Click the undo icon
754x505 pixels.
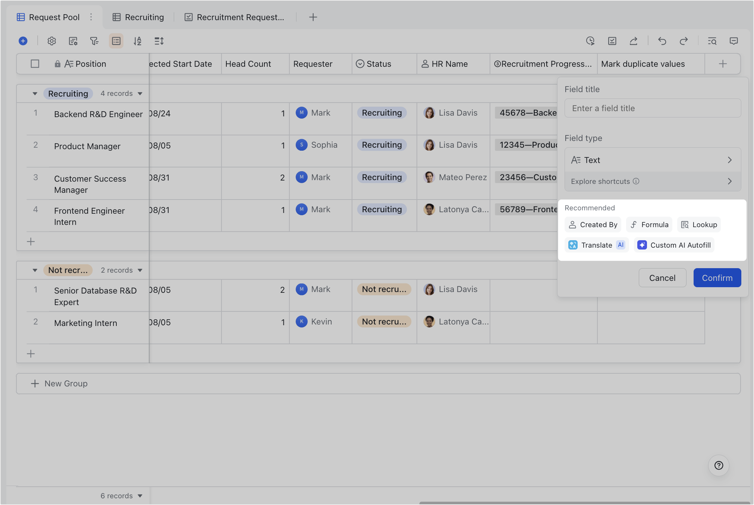[662, 41]
